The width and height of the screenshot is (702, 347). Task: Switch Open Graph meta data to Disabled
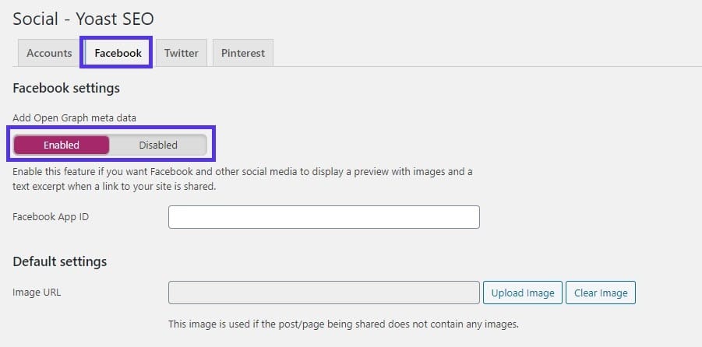[x=158, y=145]
